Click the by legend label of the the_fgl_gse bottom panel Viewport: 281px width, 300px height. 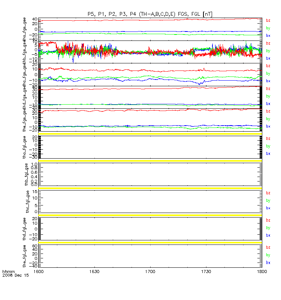[x=268, y=255]
